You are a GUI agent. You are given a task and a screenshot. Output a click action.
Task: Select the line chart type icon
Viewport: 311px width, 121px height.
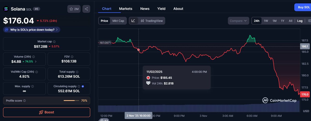(x=133, y=21)
